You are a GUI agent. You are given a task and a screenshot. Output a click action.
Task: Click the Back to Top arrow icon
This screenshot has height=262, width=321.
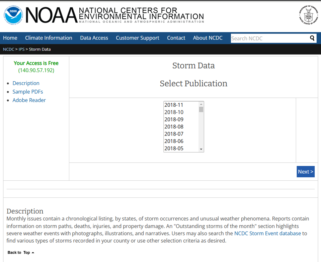tap(33, 253)
